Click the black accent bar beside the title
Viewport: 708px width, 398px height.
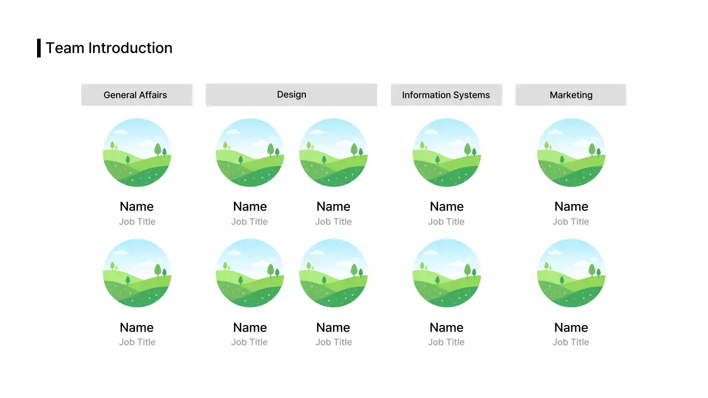pos(39,48)
